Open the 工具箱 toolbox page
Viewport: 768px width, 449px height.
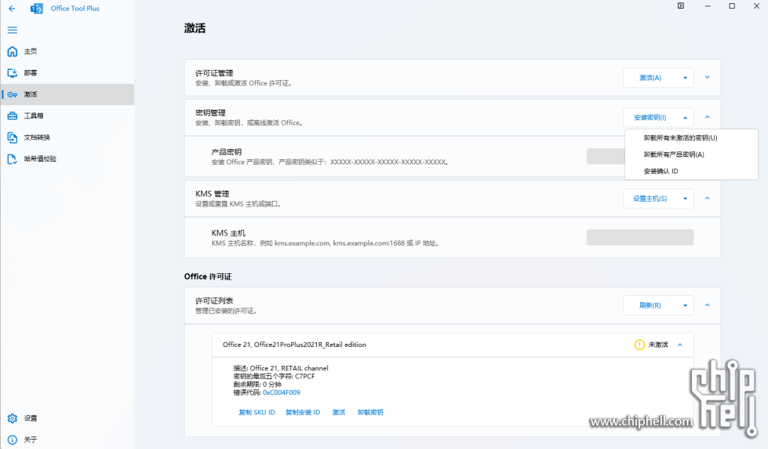pyautogui.click(x=67, y=115)
